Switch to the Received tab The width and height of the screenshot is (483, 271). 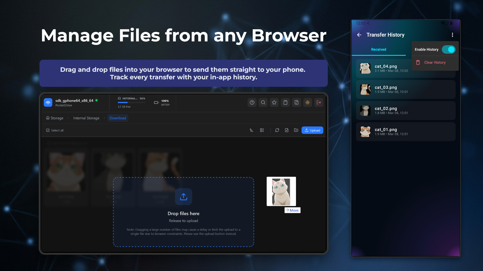(x=378, y=49)
